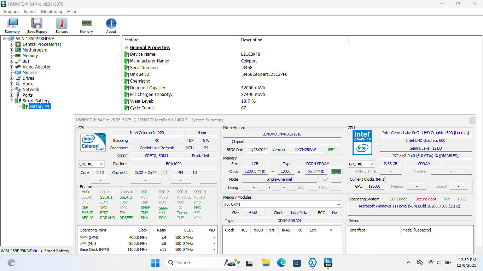Open the Summary toolbar icon

[x=12, y=24]
